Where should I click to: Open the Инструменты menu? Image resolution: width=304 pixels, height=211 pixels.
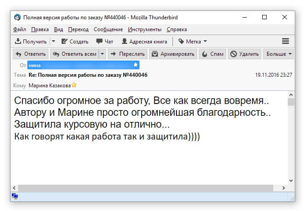[145, 29]
